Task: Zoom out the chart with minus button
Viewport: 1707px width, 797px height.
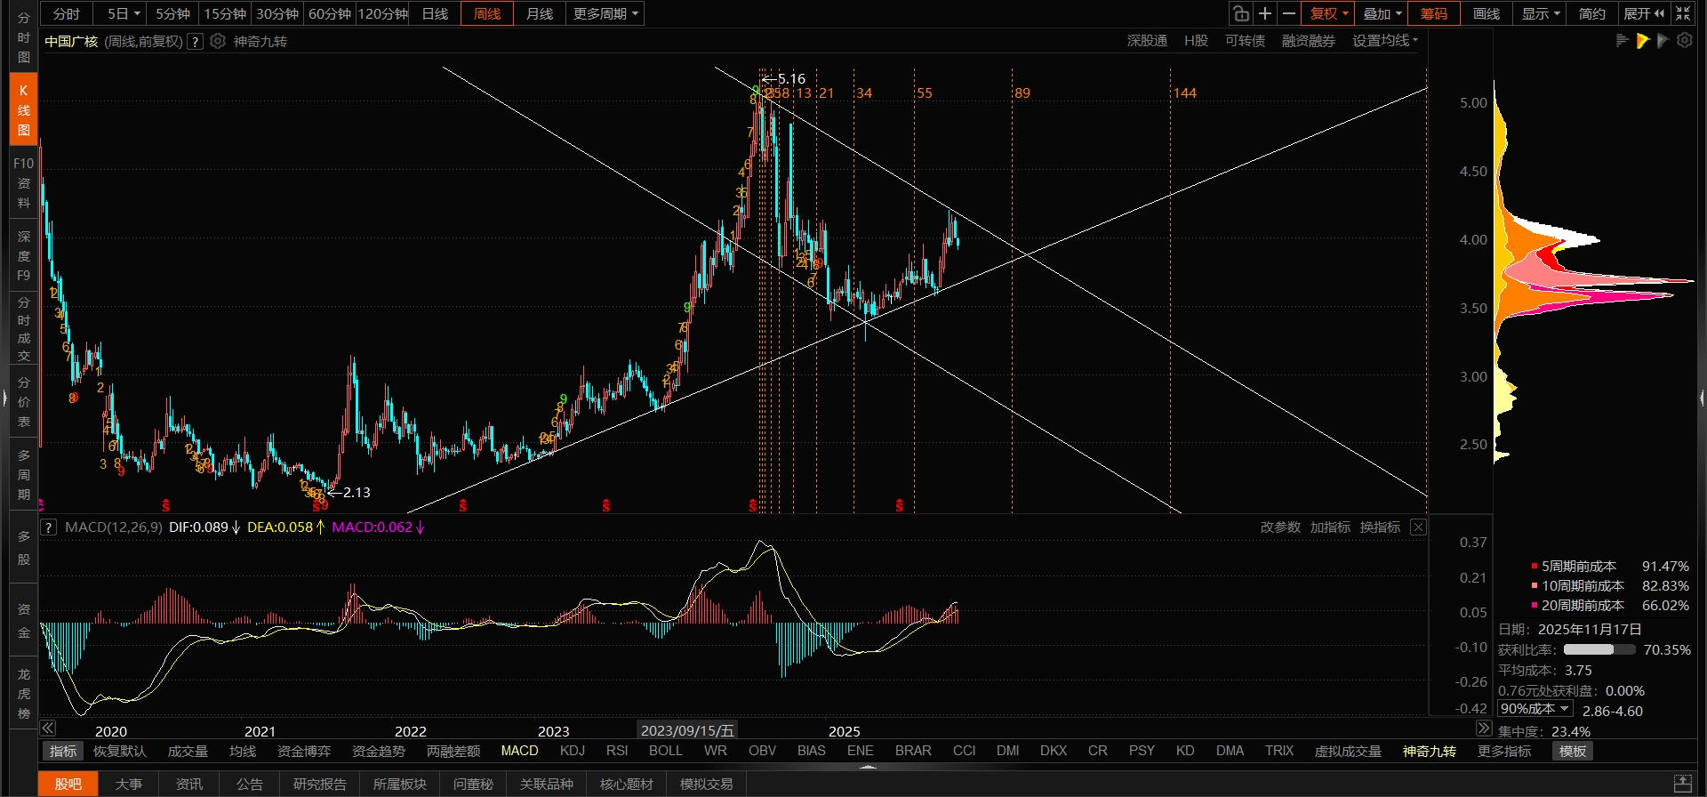Action: point(1288,13)
